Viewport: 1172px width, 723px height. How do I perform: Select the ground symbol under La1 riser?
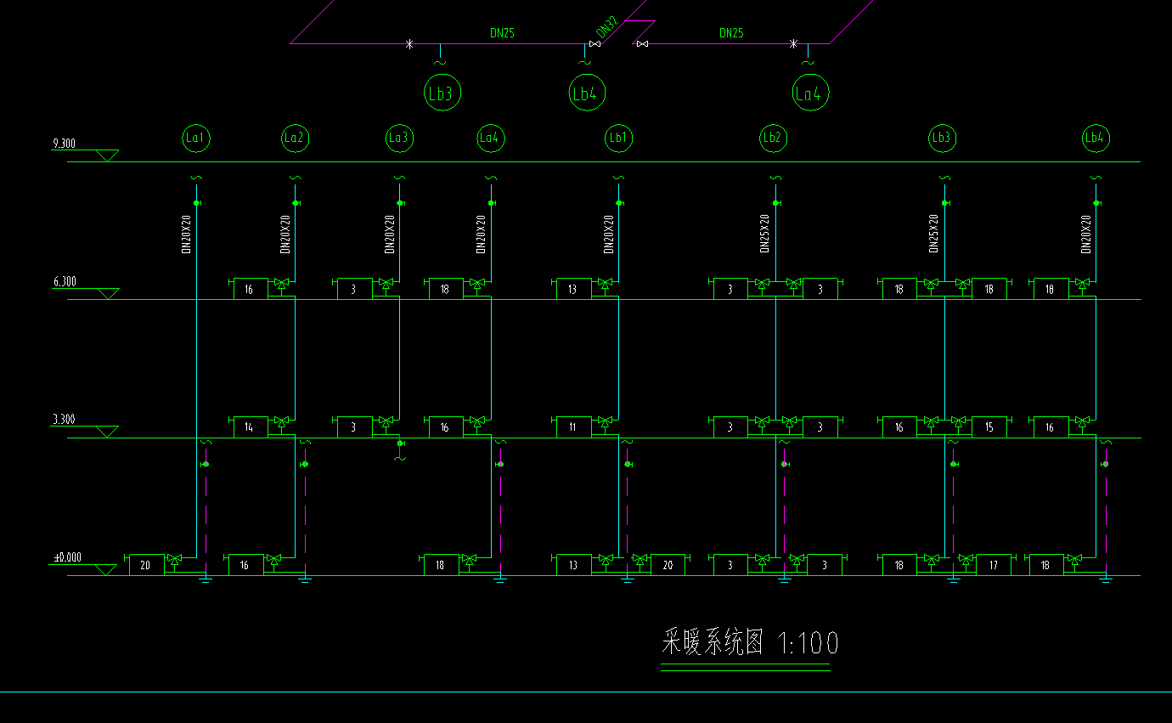205,579
